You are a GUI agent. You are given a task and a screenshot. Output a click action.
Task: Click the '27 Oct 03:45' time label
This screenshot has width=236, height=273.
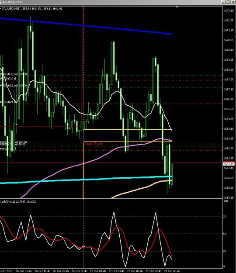tap(117, 271)
